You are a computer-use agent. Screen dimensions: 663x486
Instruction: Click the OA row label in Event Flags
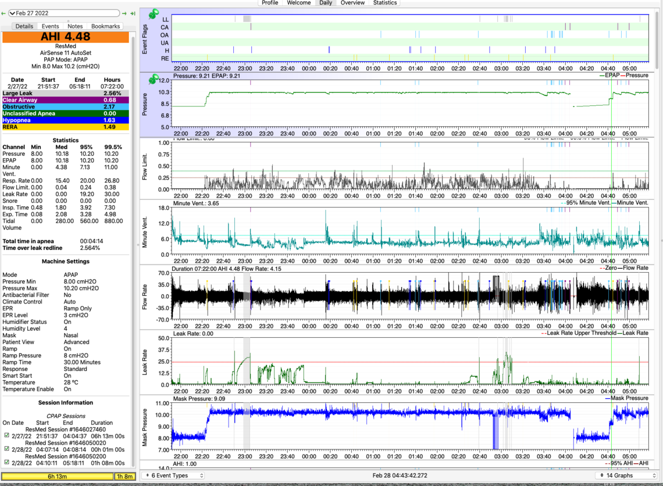(x=165, y=35)
